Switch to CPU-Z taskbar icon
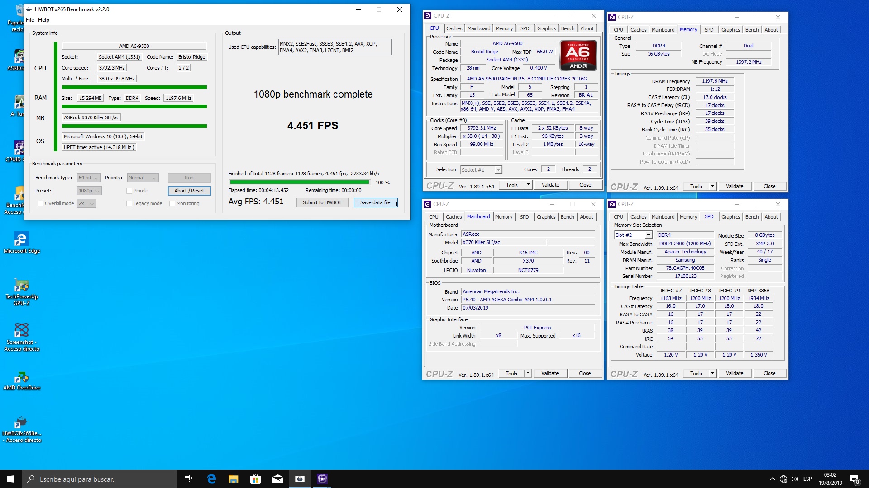Viewport: 869px width, 488px height. pos(322,479)
